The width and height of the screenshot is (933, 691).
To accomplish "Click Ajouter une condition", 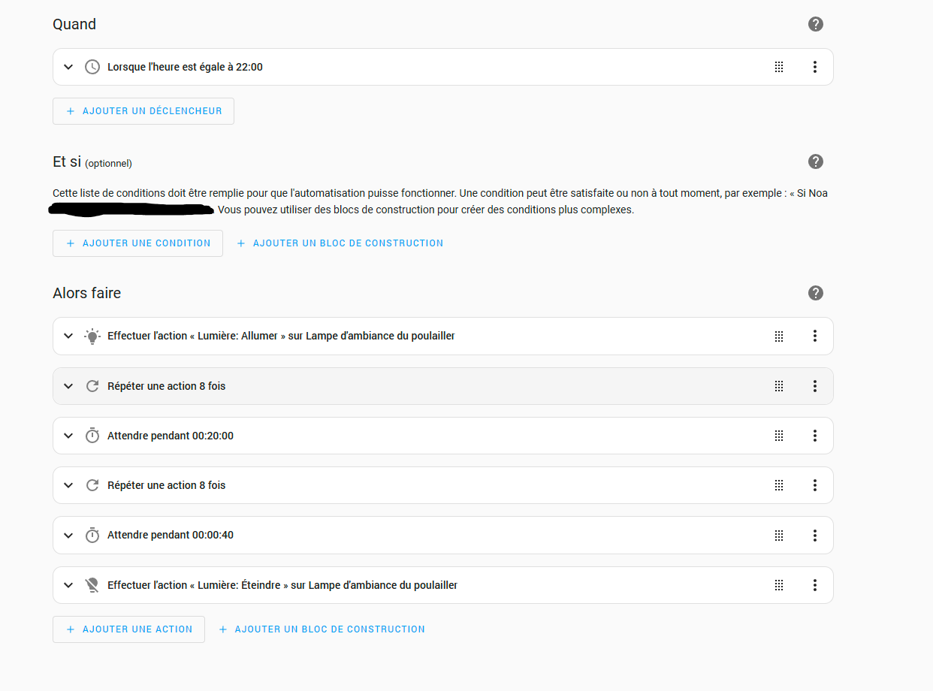I will point(137,243).
